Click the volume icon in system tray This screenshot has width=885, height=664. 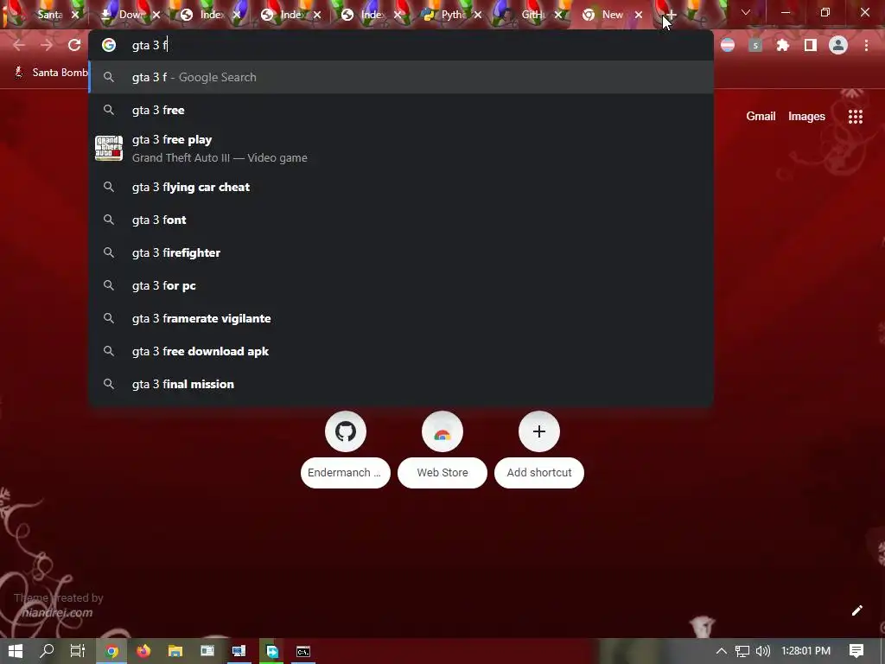click(x=762, y=651)
